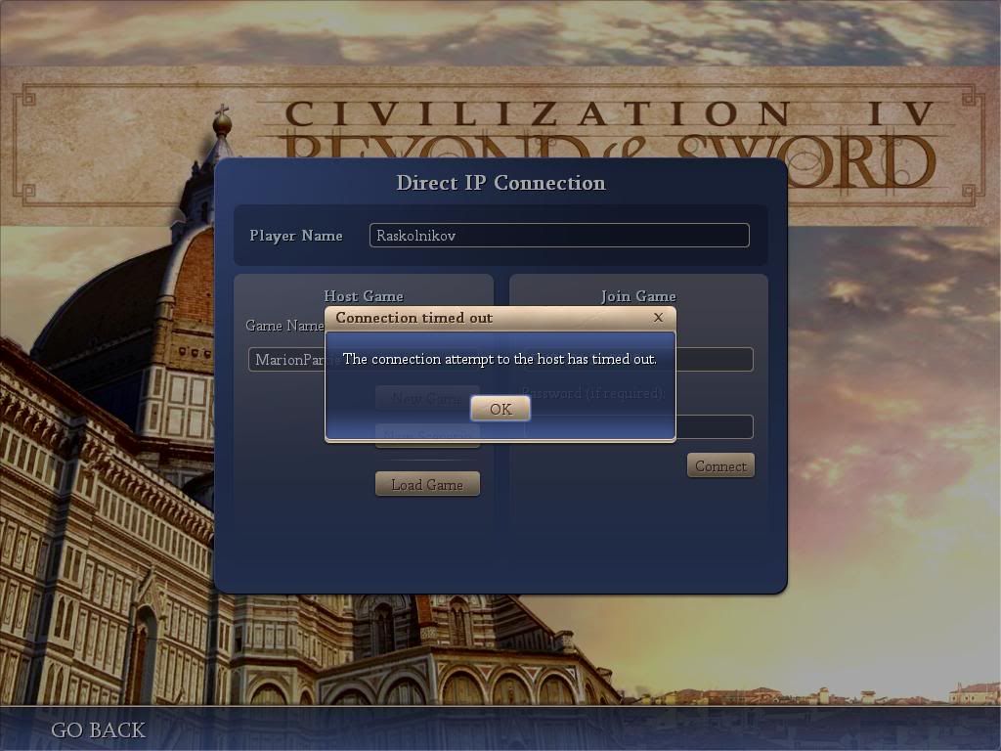This screenshot has height=751, width=1001.
Task: Close the Connection timed out dialog
Action: point(658,318)
